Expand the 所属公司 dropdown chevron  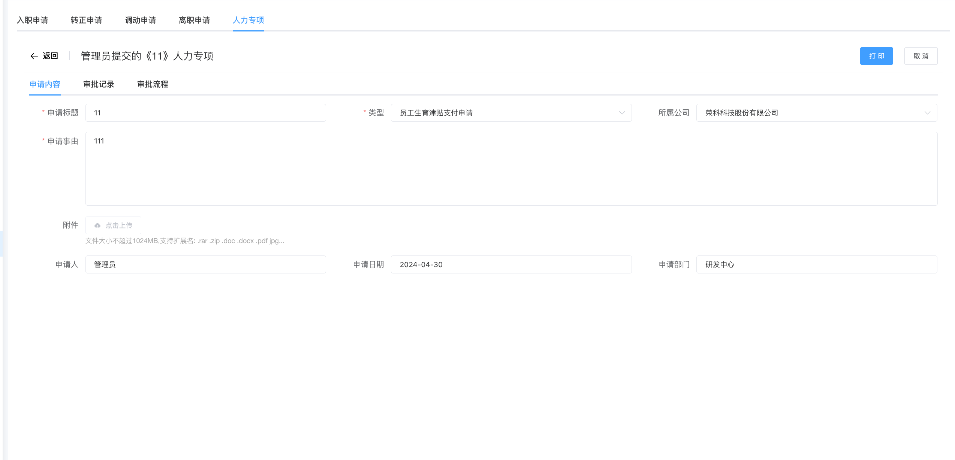927,113
